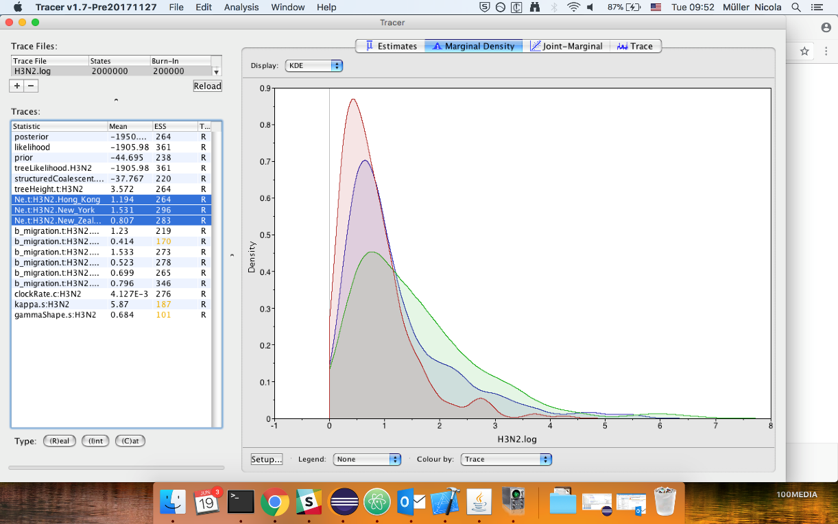Open Atom editor from the dock
Image resolution: width=838 pixels, height=524 pixels.
point(377,502)
